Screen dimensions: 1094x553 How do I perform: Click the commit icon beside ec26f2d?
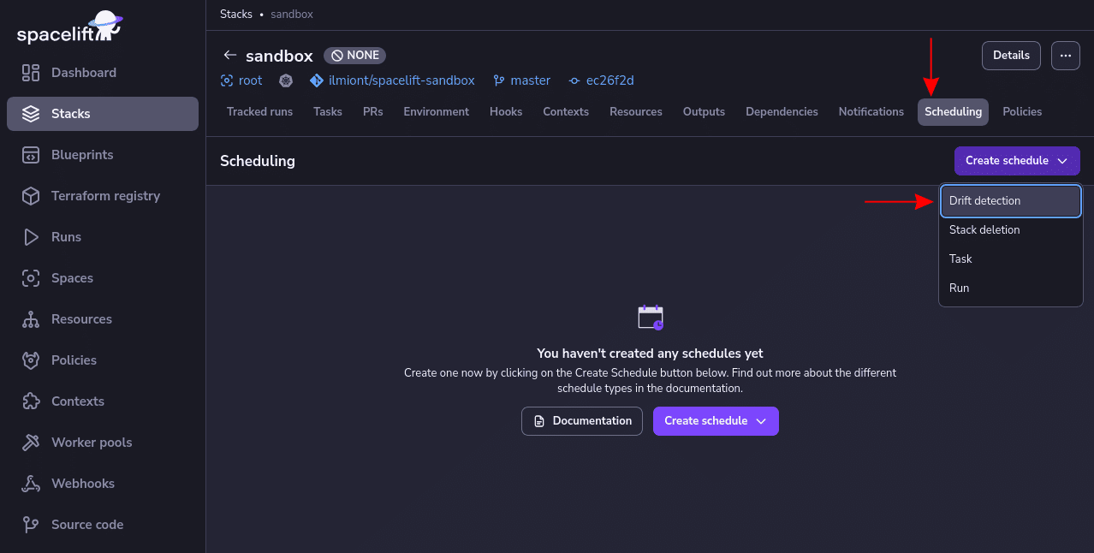[574, 80]
